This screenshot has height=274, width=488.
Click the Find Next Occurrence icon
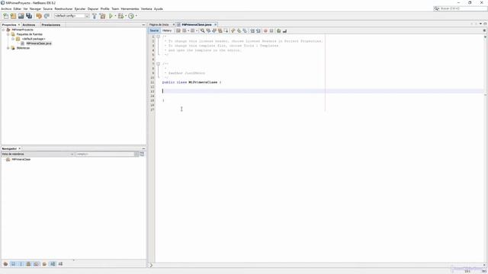[214, 30]
